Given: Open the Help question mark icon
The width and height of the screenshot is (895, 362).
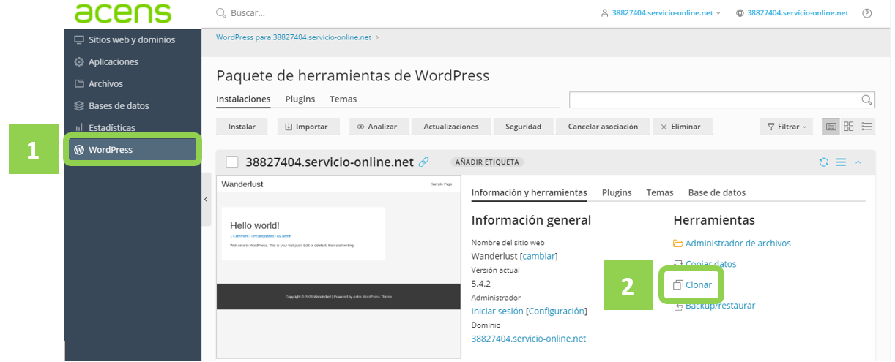Looking at the screenshot, I should [867, 13].
